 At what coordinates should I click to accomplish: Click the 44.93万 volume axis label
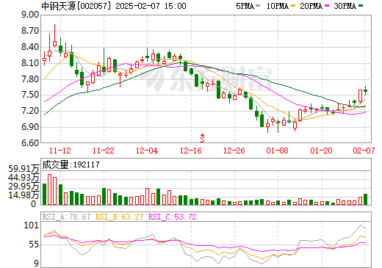[24, 178]
